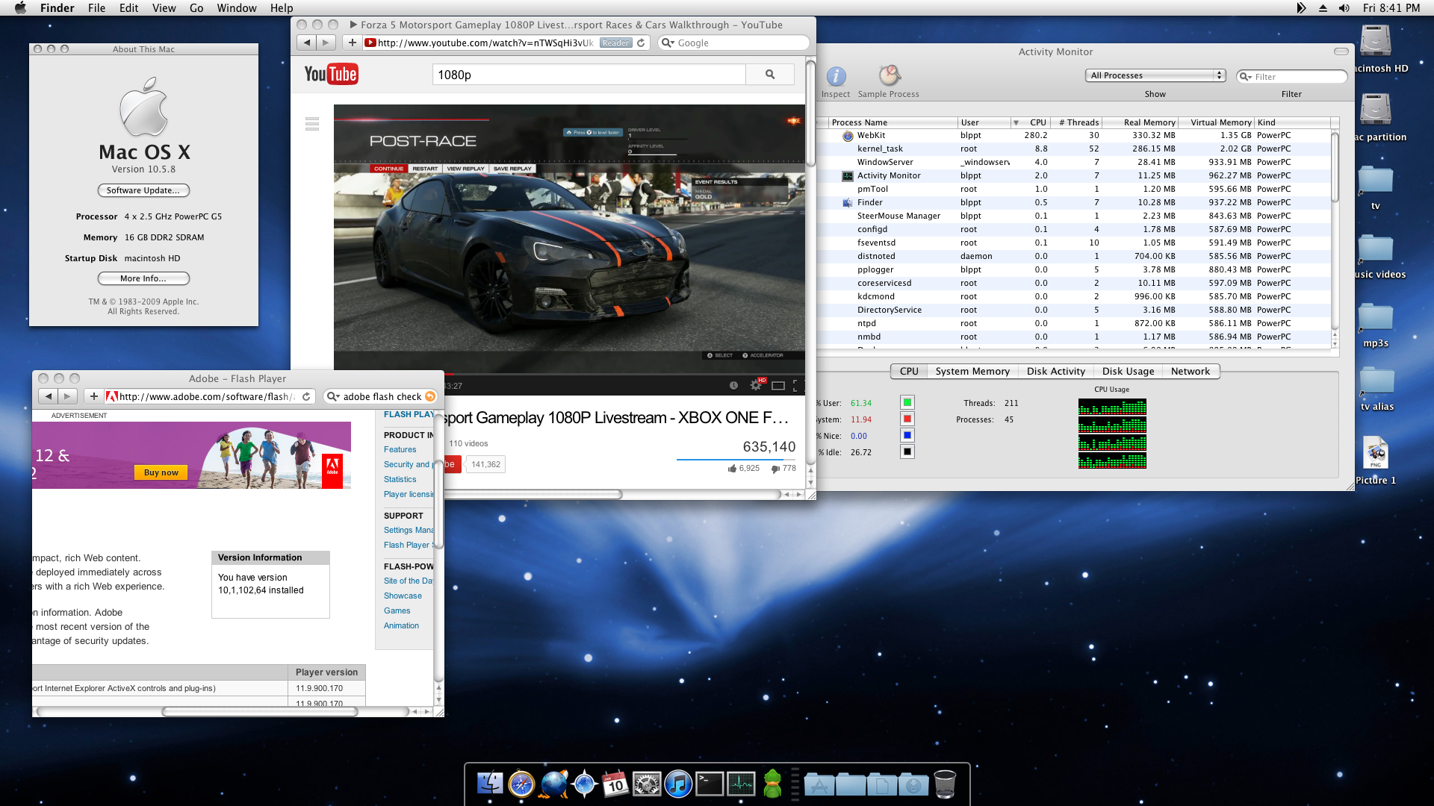The height and width of the screenshot is (806, 1434).
Task: Click the volume icon in the menu bar
Action: coord(1344,8)
